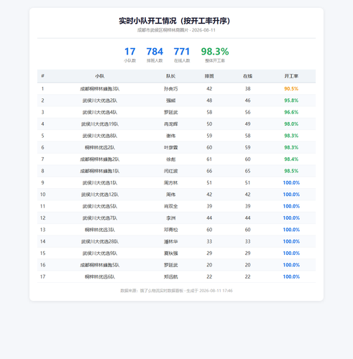Select squad name 武侯川大优选8队

pos(100,136)
